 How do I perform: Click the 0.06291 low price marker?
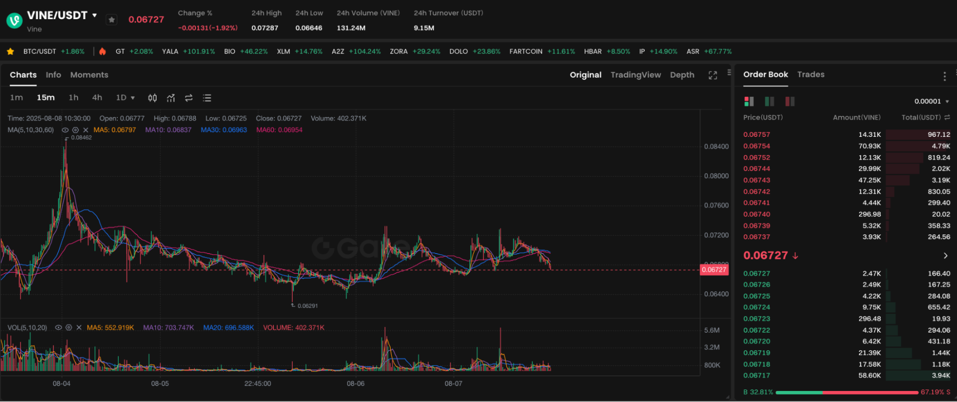click(307, 306)
